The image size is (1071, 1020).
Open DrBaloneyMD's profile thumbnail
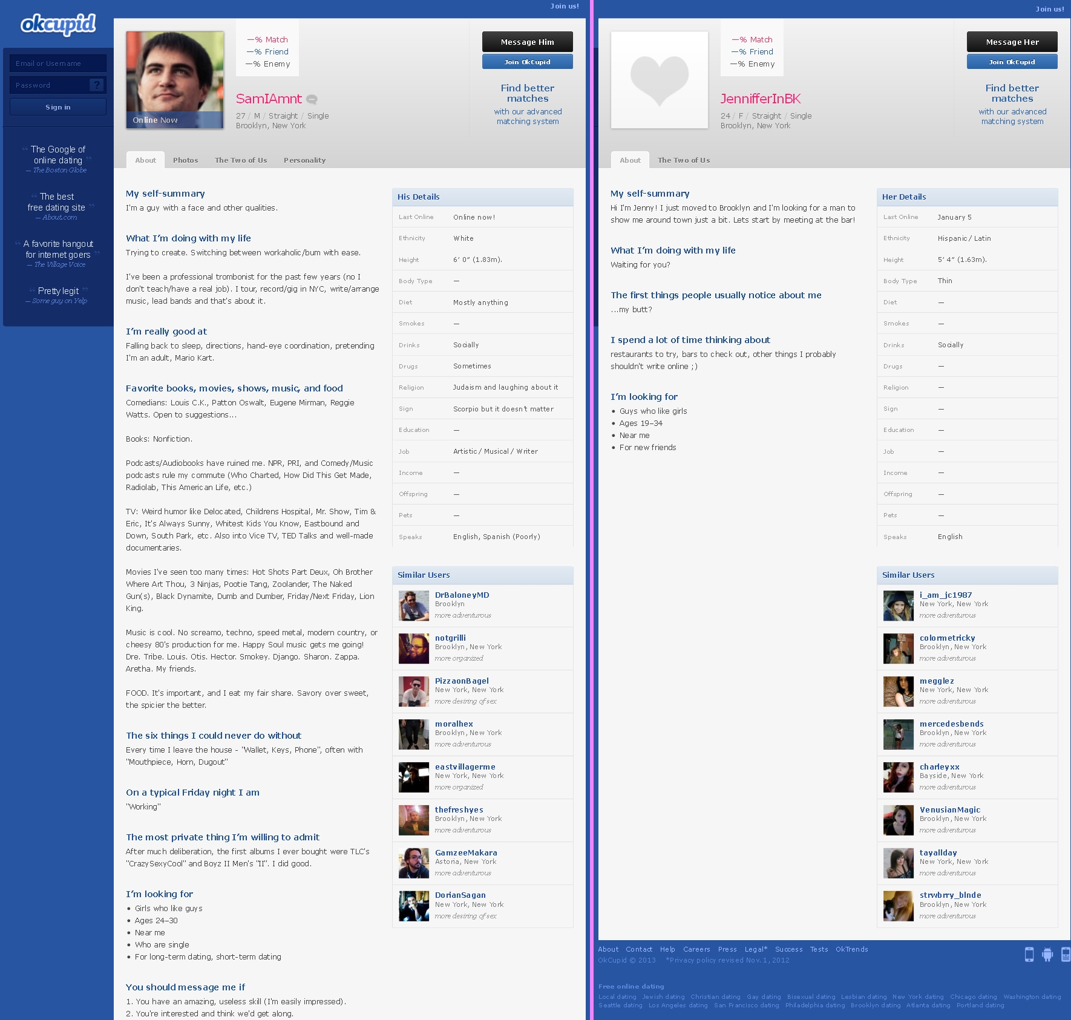[413, 606]
